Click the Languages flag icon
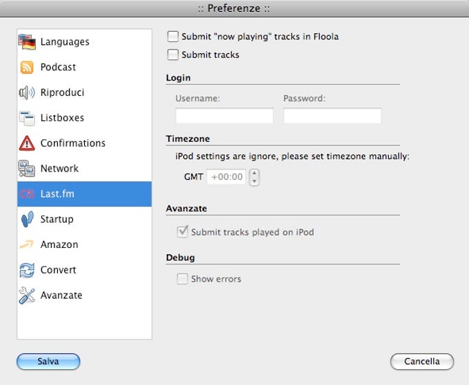 [x=27, y=42]
